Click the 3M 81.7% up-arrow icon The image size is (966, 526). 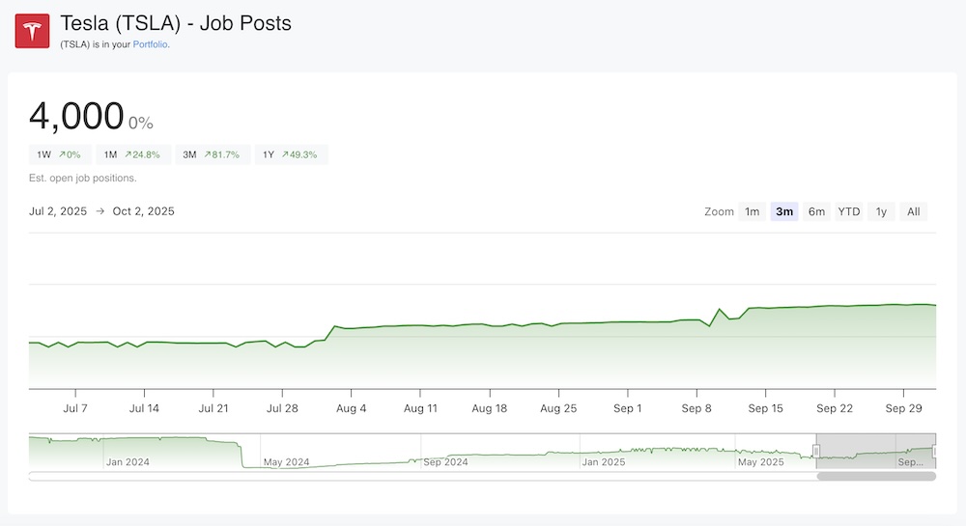click(x=208, y=154)
